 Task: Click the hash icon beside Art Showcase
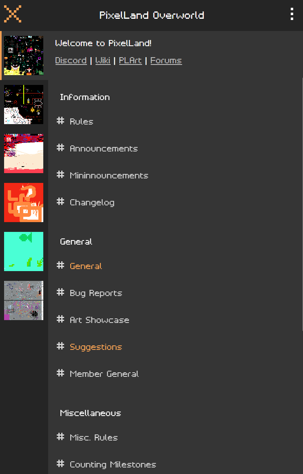pos(60,319)
